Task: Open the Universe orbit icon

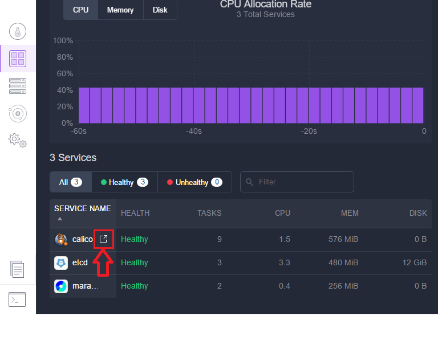Action: (18, 113)
